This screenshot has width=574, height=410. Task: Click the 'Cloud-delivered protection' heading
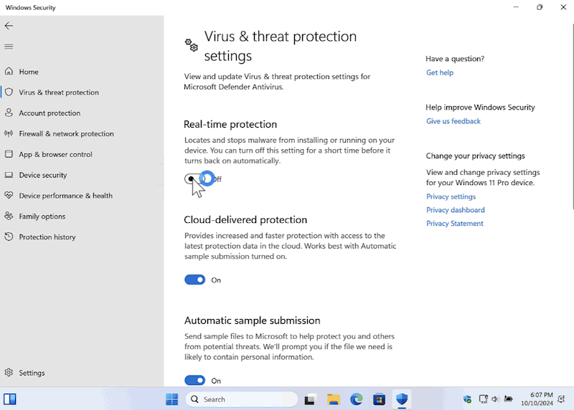pyautogui.click(x=245, y=219)
